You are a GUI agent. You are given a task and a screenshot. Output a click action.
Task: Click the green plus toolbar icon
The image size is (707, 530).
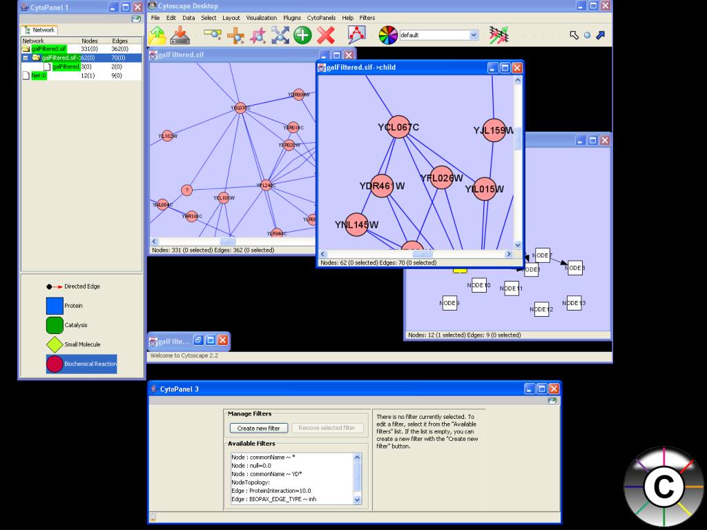click(x=302, y=35)
